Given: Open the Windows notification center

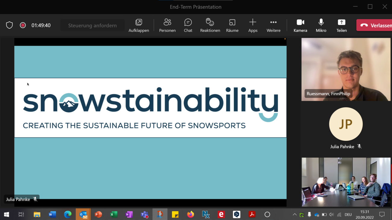Looking at the screenshot, I should [382, 215].
